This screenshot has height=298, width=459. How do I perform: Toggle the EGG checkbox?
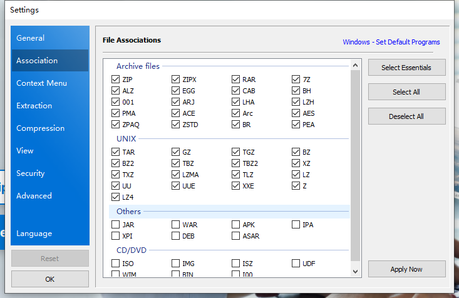[175, 91]
